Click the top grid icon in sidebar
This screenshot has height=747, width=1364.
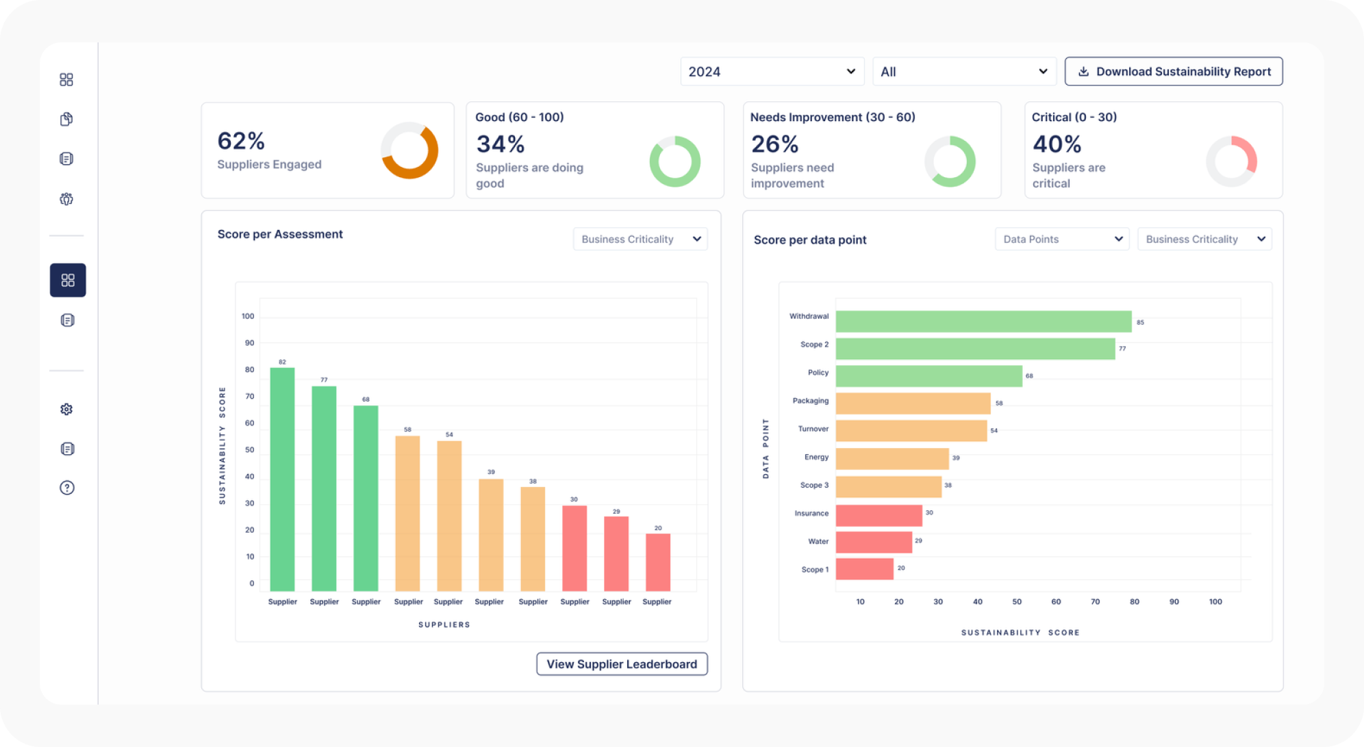[x=66, y=80]
